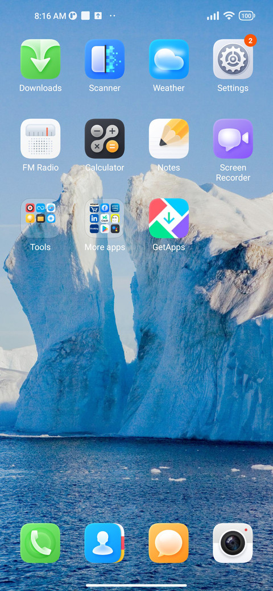This screenshot has width=273, height=591.
Task: Tap the "Downloads" label
Action: pos(40,88)
